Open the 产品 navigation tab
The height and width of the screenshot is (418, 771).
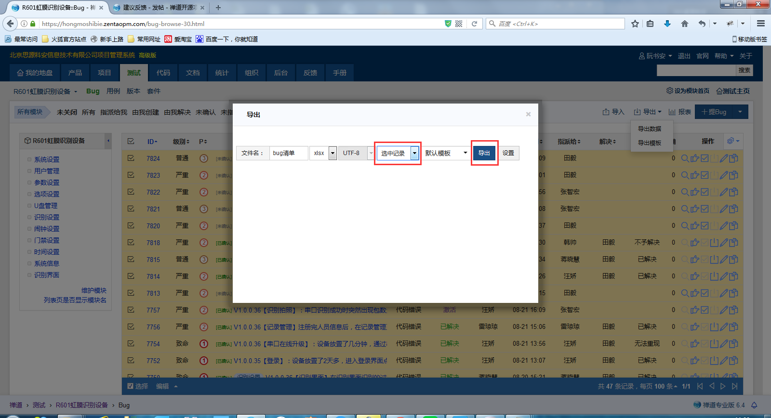(75, 73)
